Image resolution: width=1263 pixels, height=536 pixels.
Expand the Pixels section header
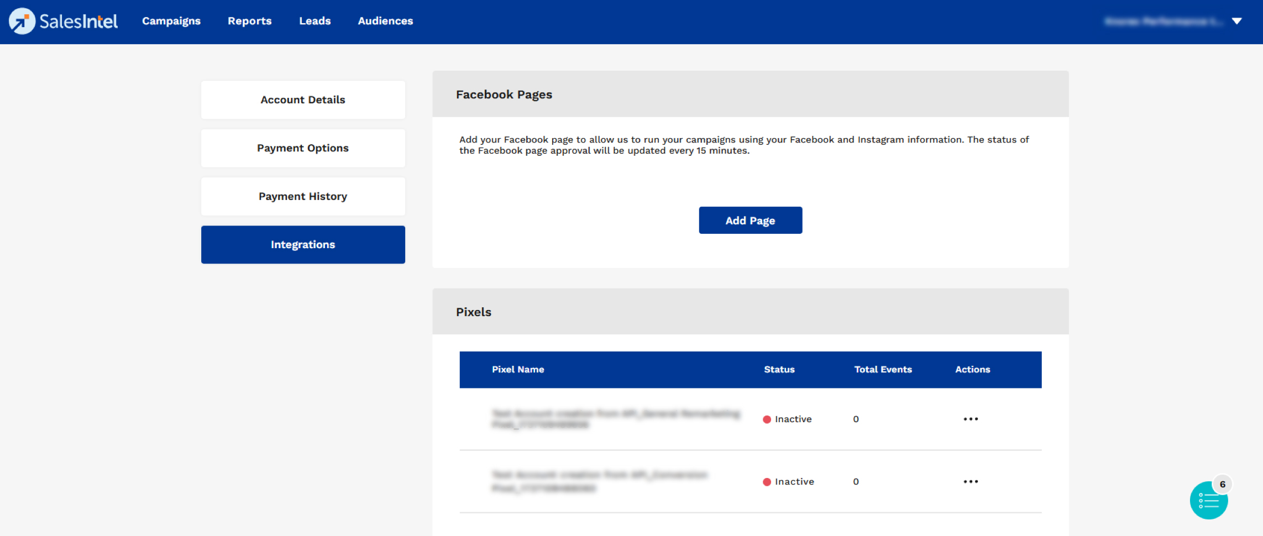(x=473, y=312)
